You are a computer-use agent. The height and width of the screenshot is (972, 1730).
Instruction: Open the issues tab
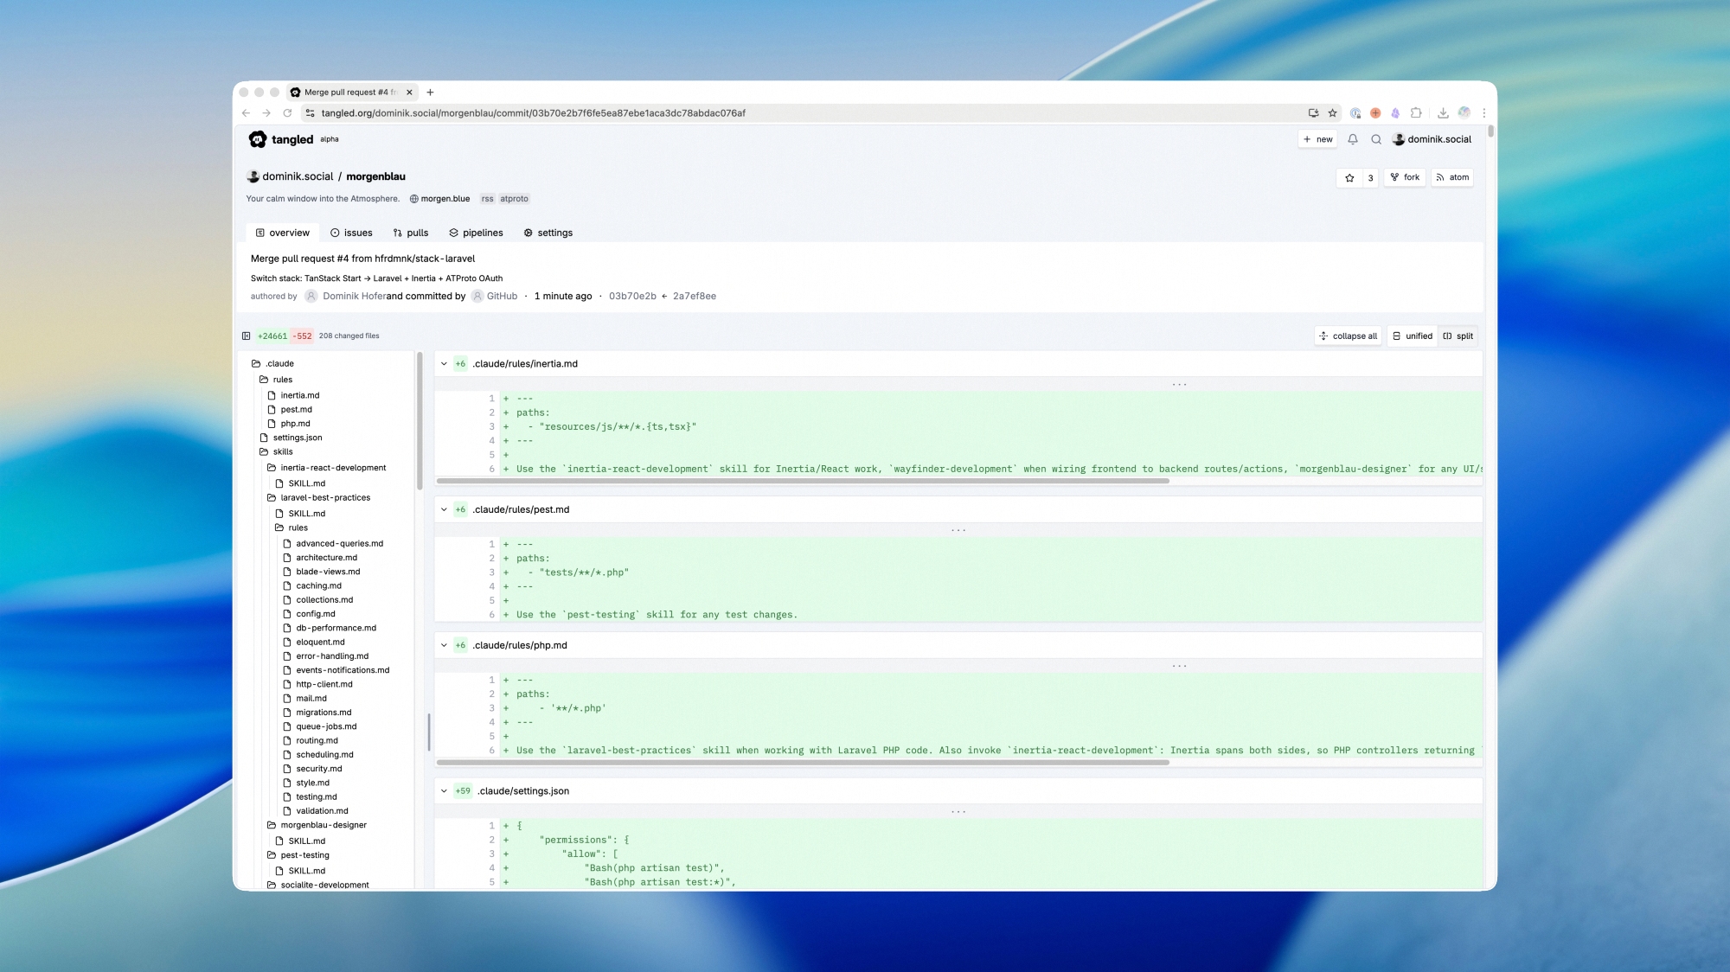click(x=351, y=233)
